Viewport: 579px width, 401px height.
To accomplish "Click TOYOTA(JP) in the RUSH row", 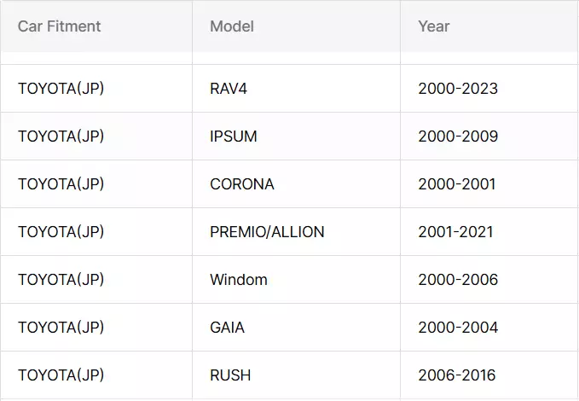I will pos(61,375).
